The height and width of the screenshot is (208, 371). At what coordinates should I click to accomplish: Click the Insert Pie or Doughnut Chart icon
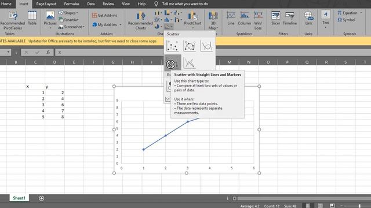(157, 27)
